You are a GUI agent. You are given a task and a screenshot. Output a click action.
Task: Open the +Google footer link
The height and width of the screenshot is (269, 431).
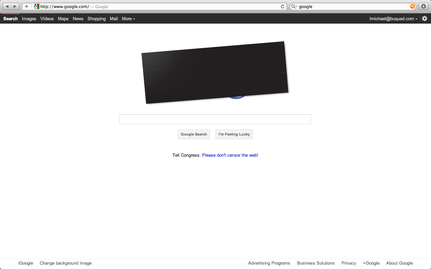pos(371,263)
